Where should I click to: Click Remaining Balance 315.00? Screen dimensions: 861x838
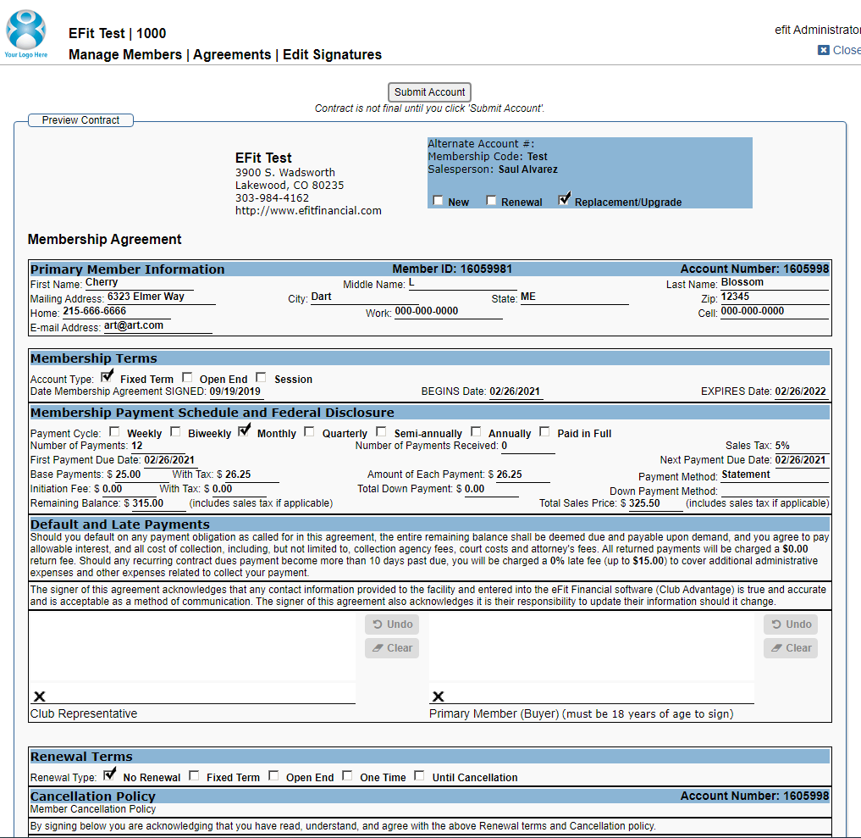[147, 503]
